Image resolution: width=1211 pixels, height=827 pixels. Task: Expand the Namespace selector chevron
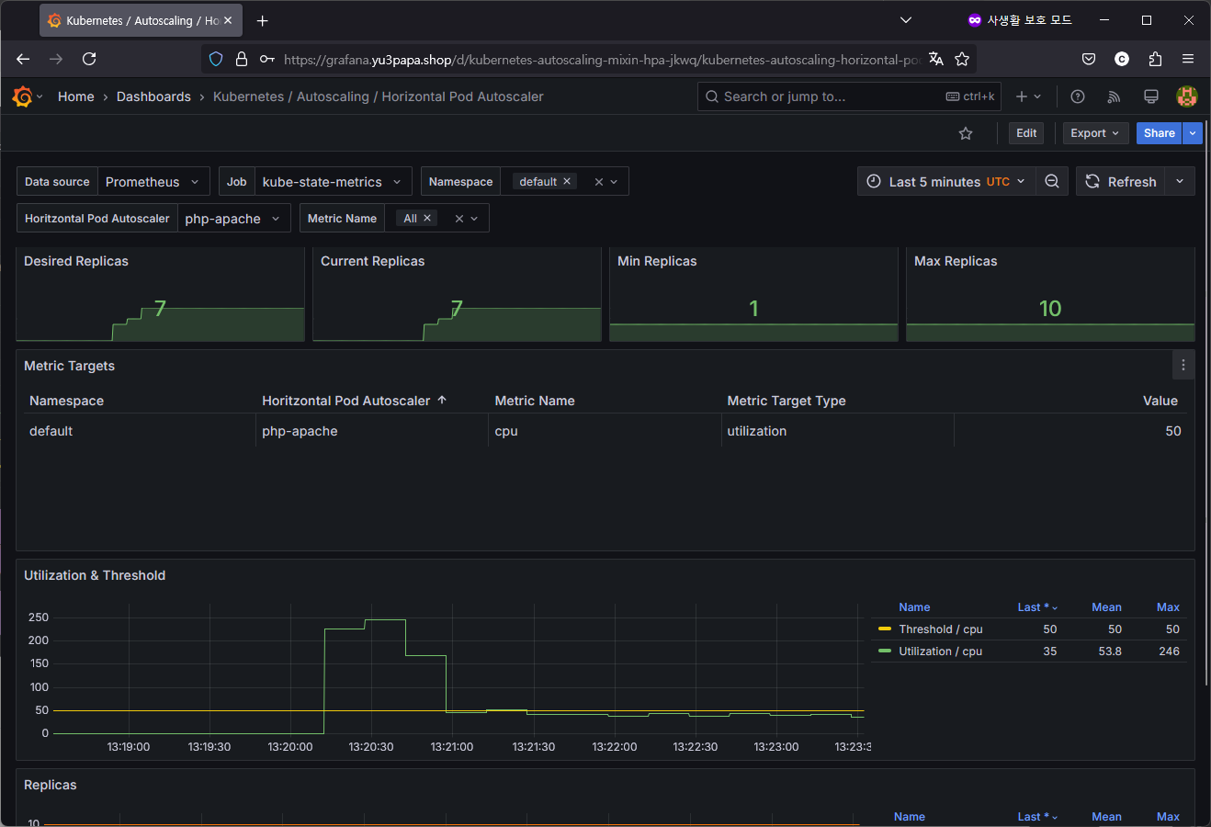coord(615,182)
